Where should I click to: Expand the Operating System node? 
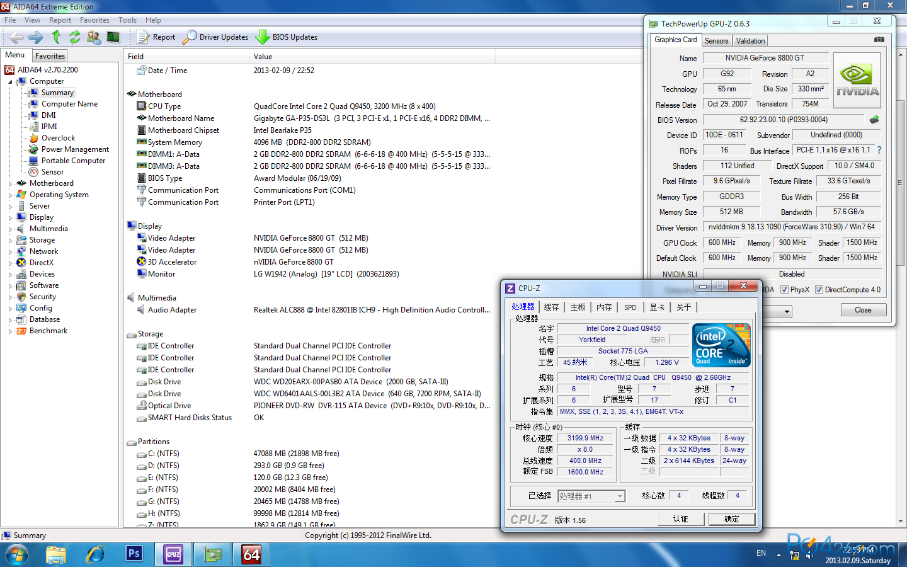pos(10,195)
